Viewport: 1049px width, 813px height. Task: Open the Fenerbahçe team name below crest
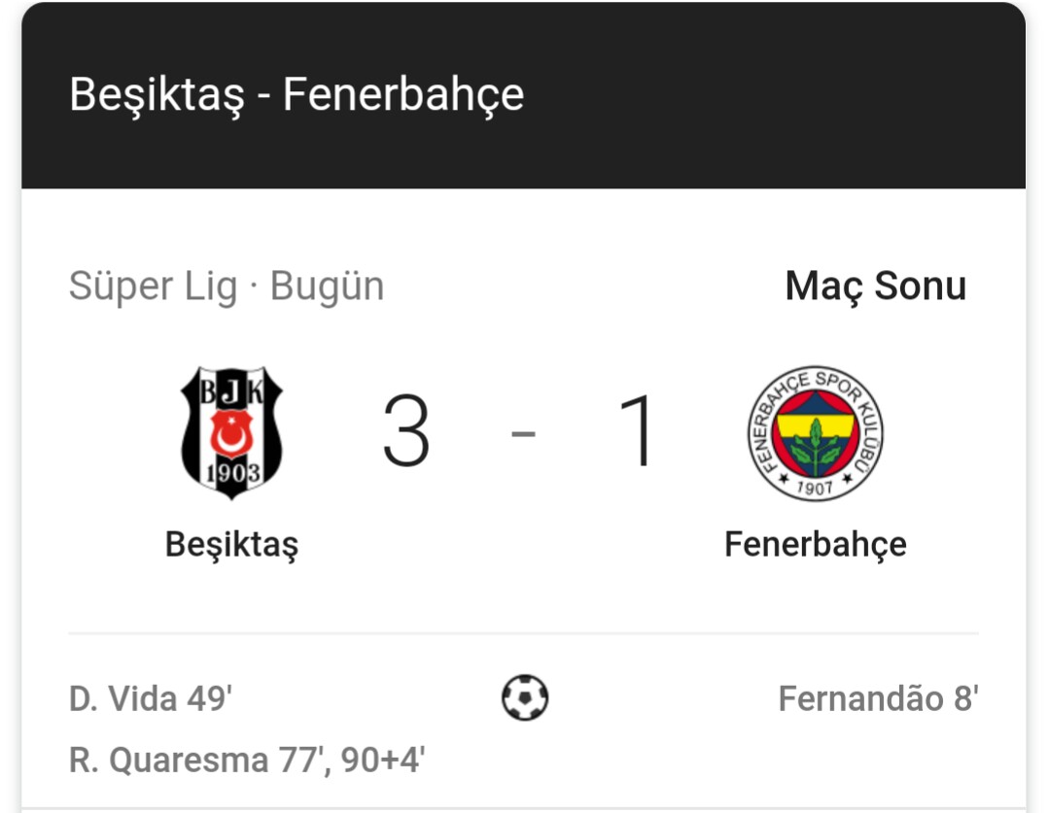click(x=815, y=544)
